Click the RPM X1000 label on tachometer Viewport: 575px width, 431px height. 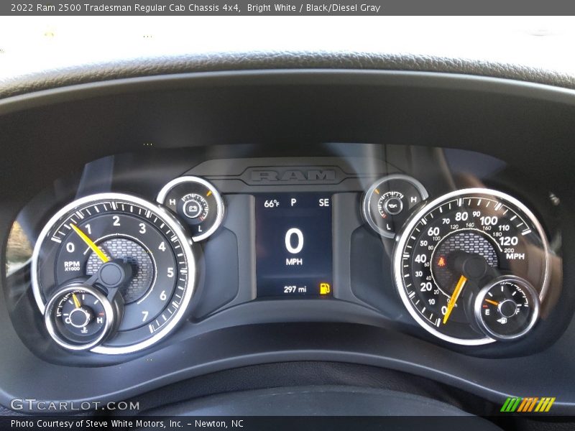point(72,266)
